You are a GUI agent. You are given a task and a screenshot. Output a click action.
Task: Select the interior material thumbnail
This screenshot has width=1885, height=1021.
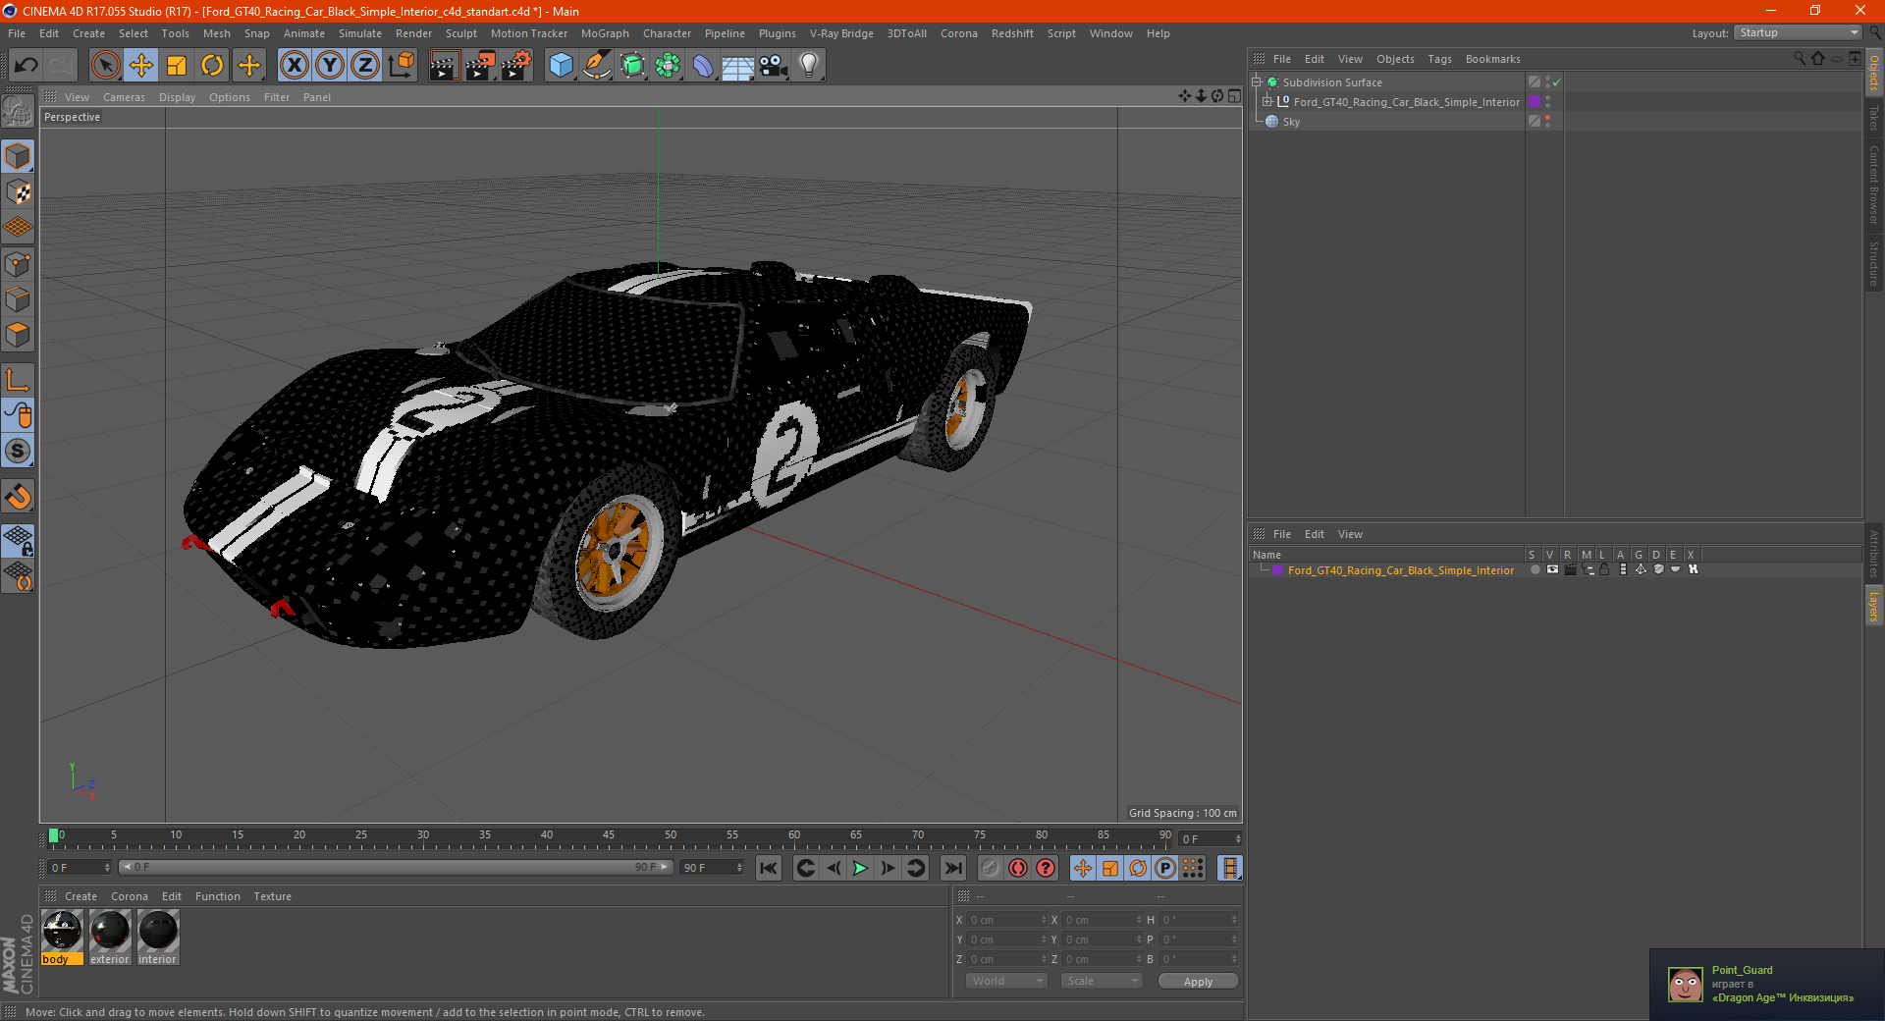[158, 931]
